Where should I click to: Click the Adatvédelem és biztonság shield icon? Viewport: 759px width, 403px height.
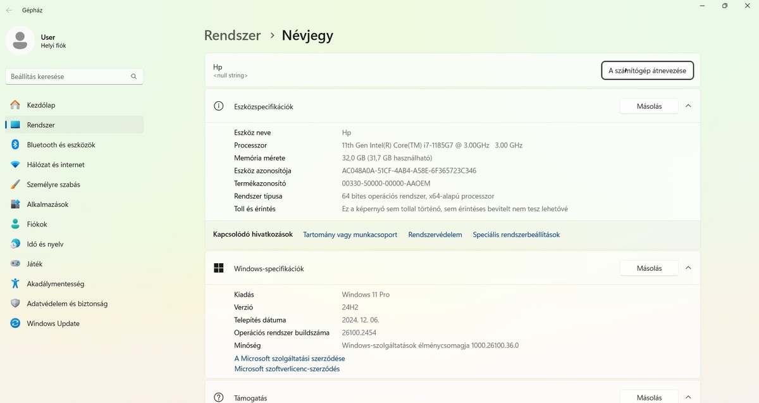(15, 304)
